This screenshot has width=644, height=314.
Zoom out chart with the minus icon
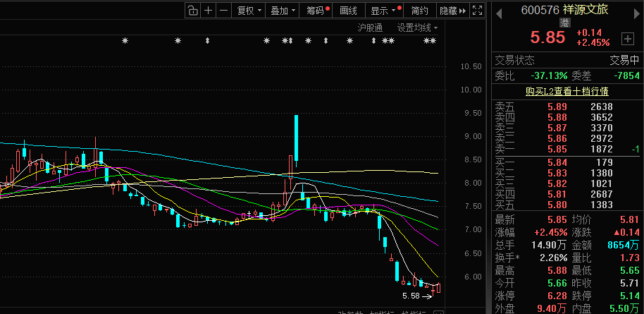pyautogui.click(x=223, y=10)
